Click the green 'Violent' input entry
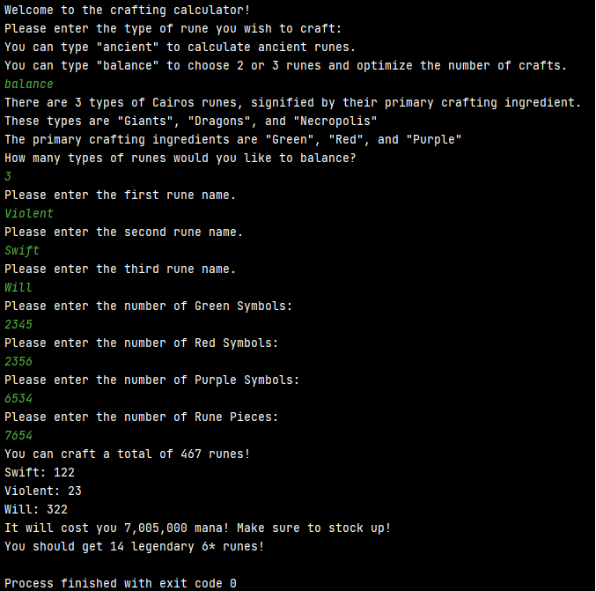 (29, 213)
